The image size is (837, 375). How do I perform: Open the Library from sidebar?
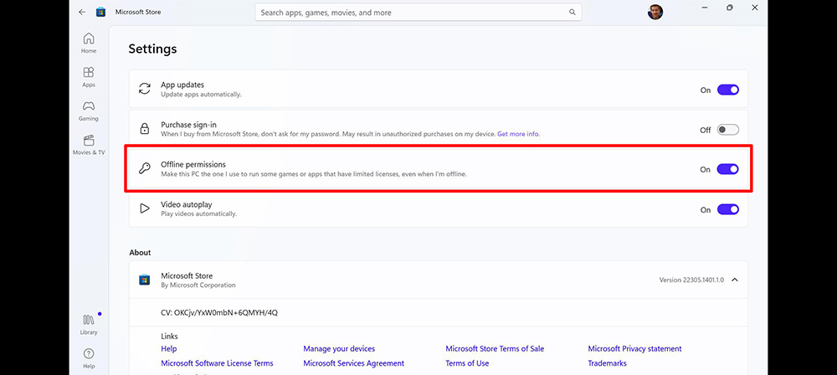(89, 324)
